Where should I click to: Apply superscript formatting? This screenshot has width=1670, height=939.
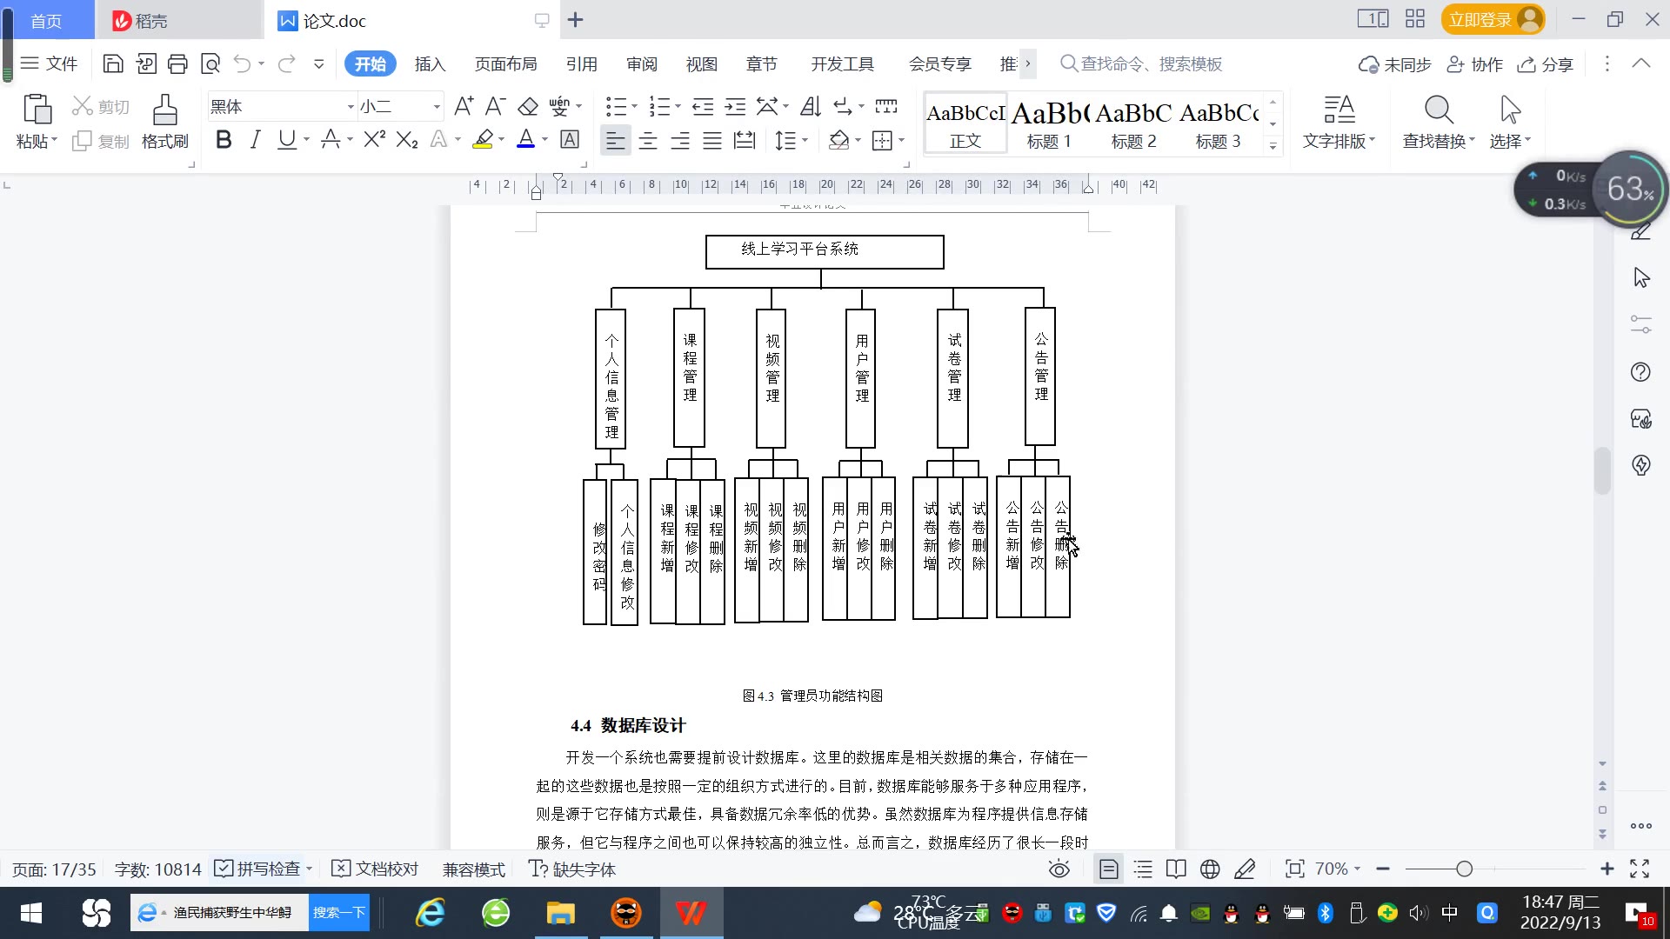pos(374,139)
